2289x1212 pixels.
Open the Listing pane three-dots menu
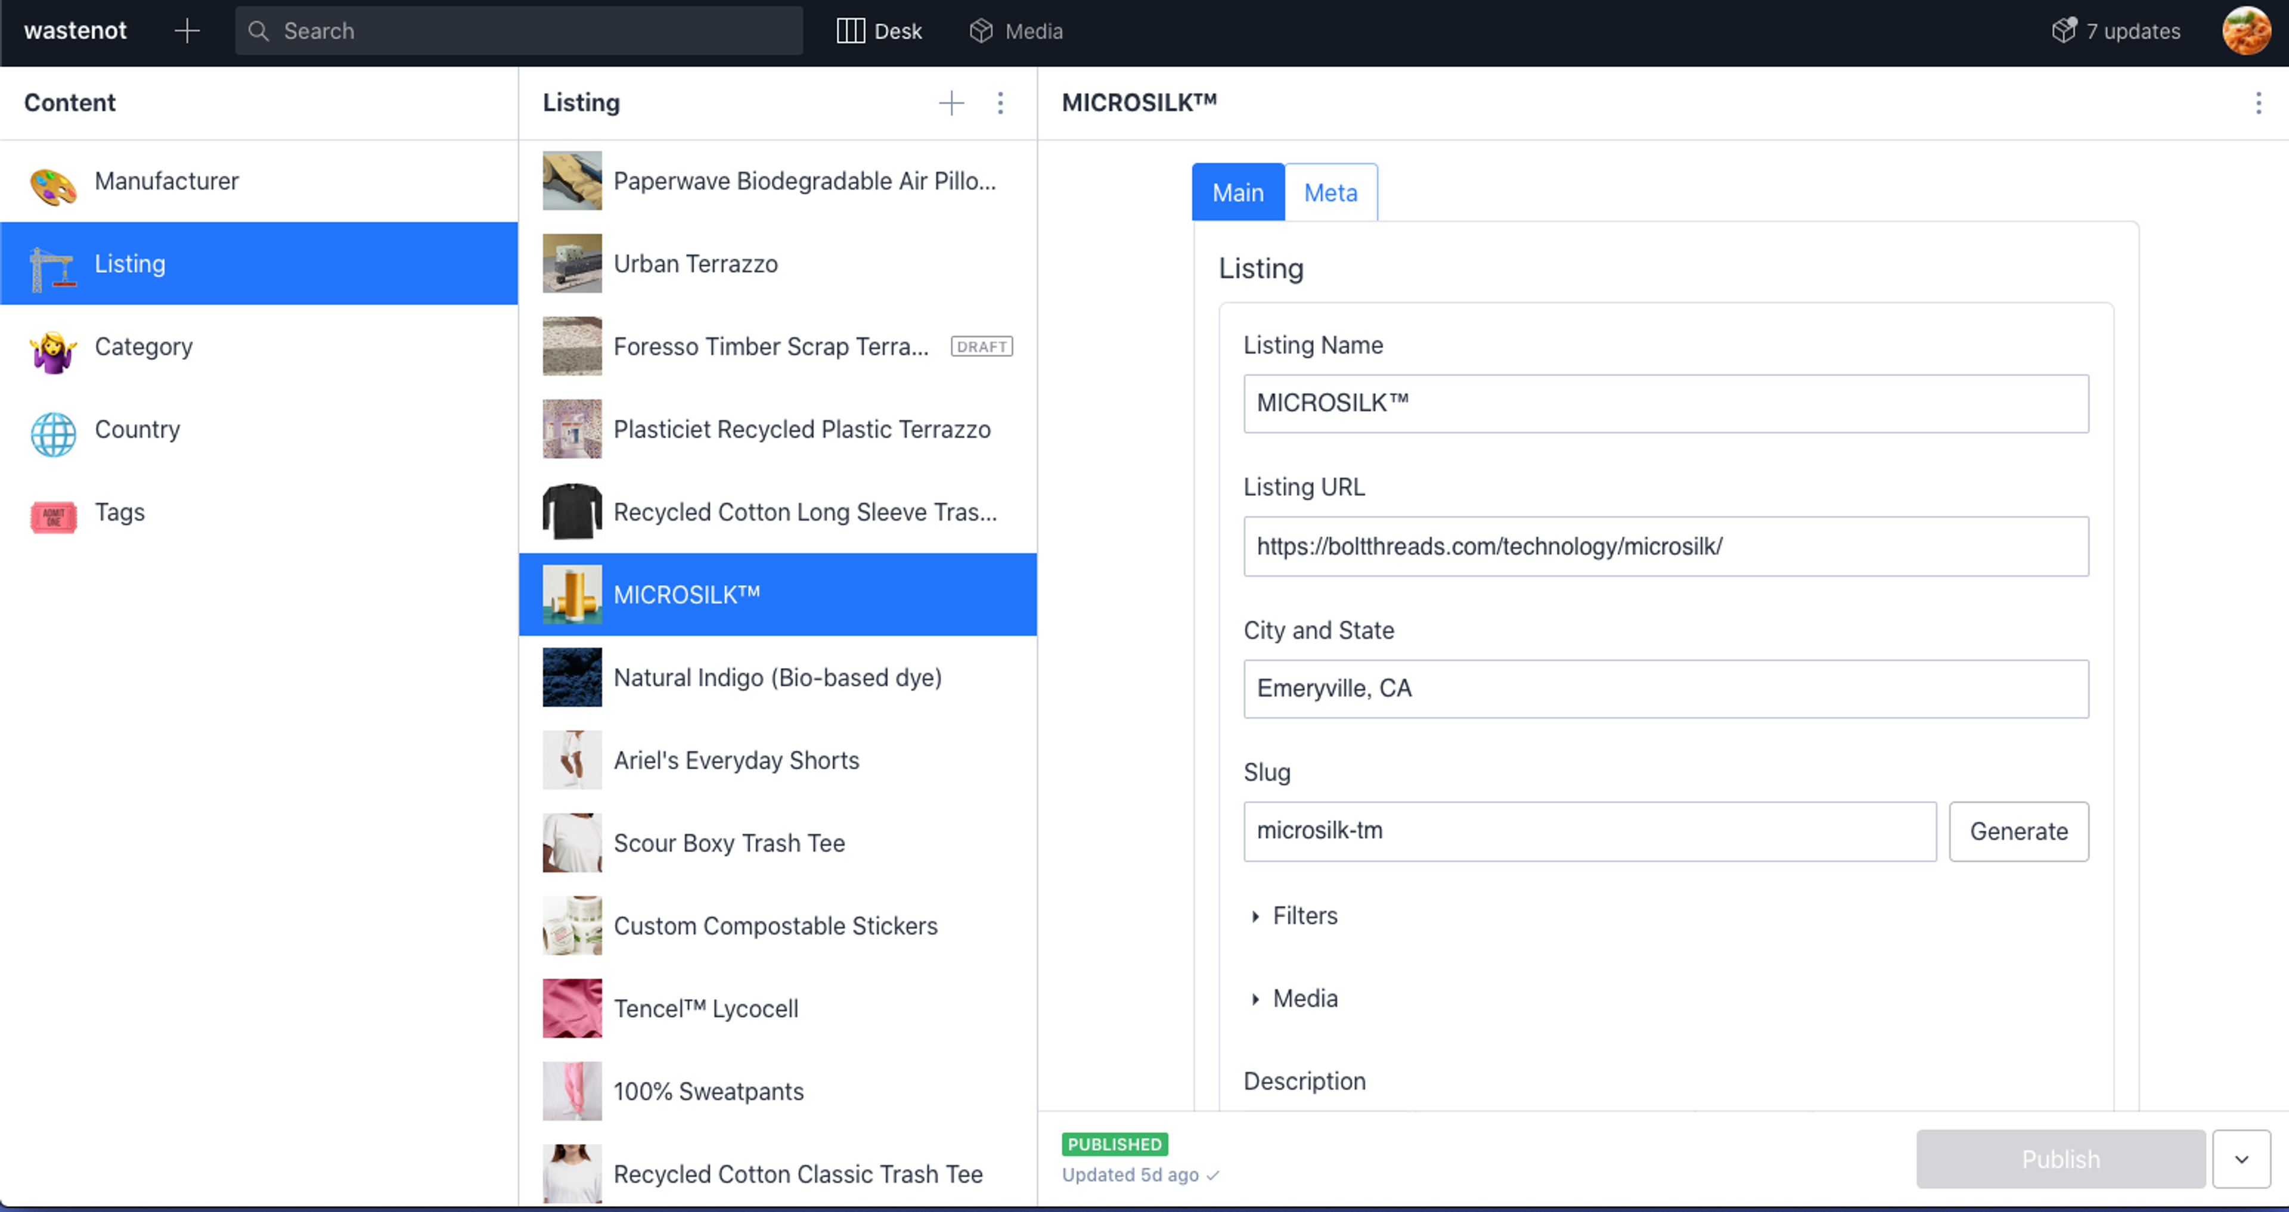pos(1000,103)
